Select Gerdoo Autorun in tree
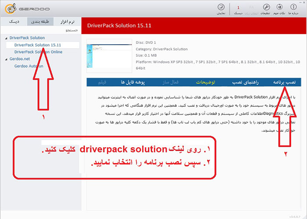This screenshot has width=307, height=219. tap(29, 66)
